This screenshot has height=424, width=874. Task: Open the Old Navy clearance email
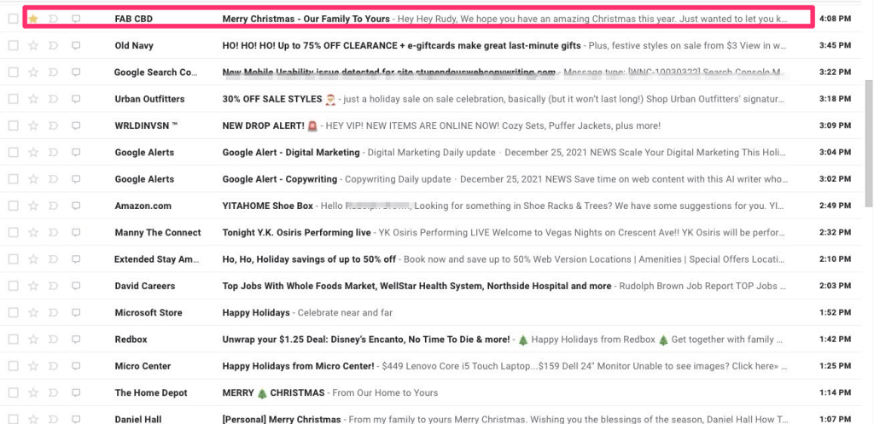(401, 45)
